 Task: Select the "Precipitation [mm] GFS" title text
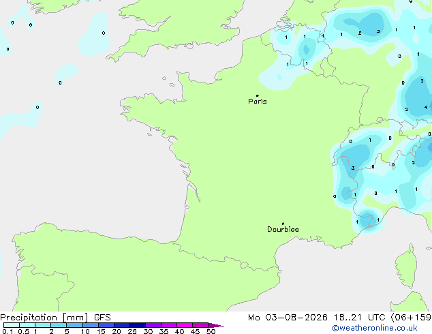(x=55, y=318)
